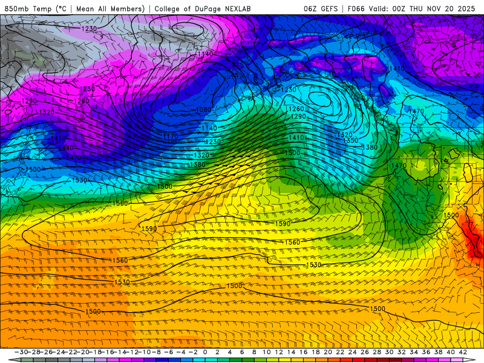
Task: Click the 'F066' forecast hour label
Action: coord(356,9)
